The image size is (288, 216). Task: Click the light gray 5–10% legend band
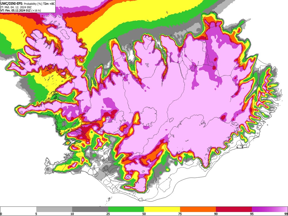(x=54, y=209)
